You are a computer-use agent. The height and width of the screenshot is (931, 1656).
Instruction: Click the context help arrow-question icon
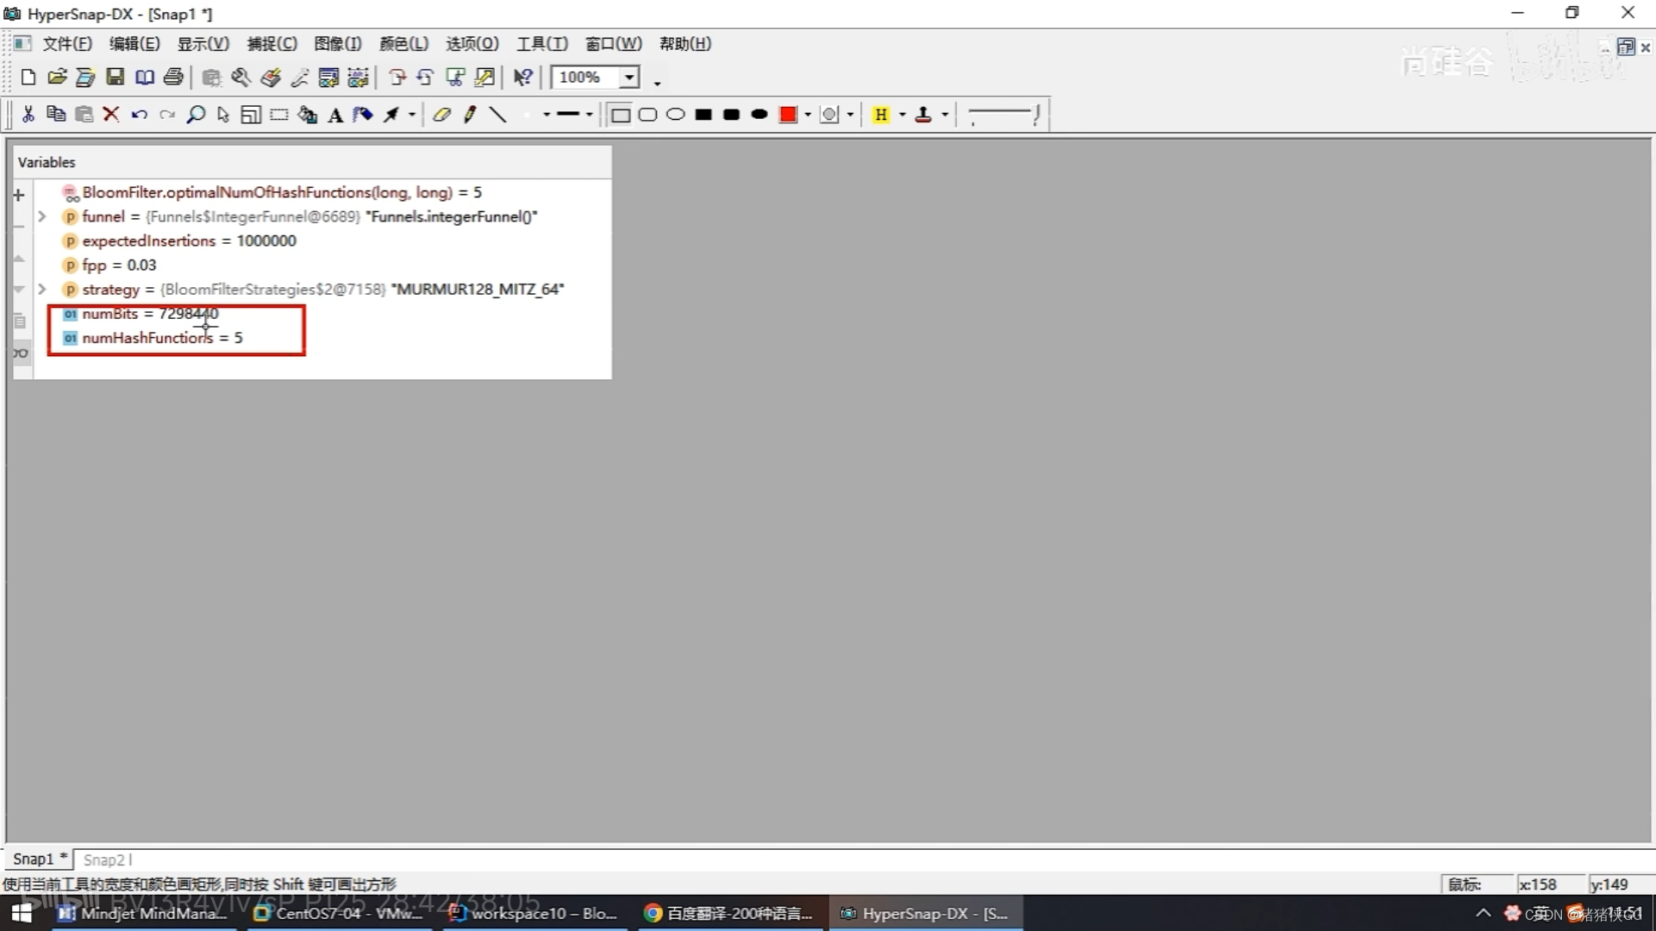523,78
